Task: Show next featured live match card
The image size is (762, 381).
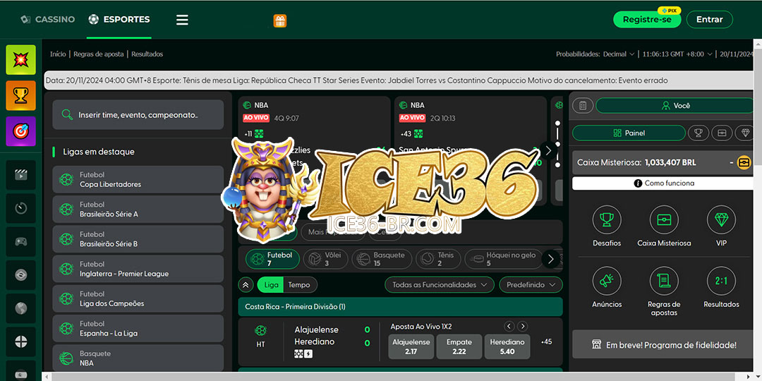Action: click(x=548, y=151)
